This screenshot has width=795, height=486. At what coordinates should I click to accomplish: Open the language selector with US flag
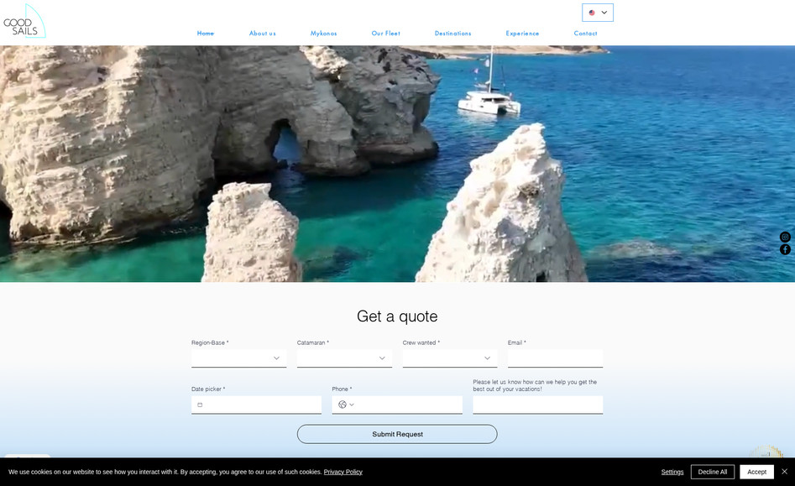pyautogui.click(x=597, y=13)
